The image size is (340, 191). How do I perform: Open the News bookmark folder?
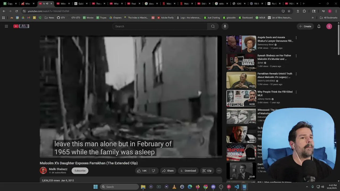coord(49,18)
